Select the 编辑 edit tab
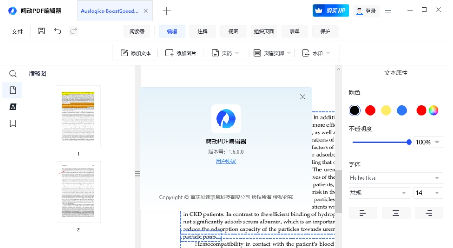 (x=172, y=31)
